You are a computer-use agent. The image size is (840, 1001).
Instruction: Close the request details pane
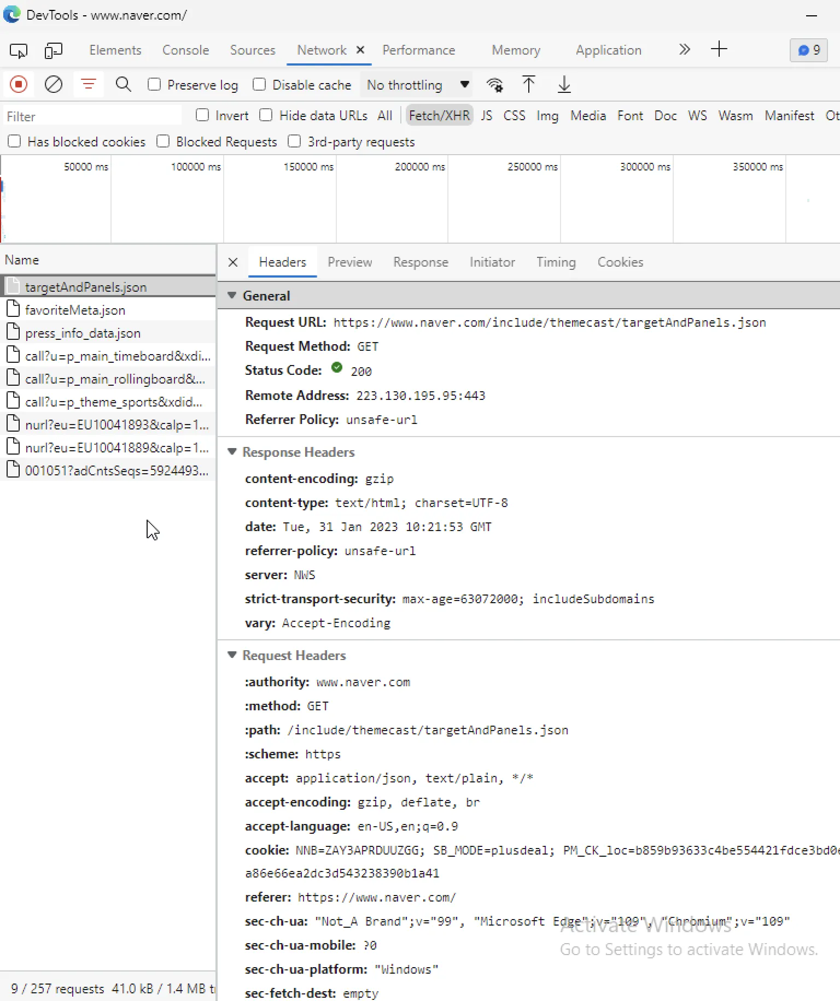(x=233, y=262)
